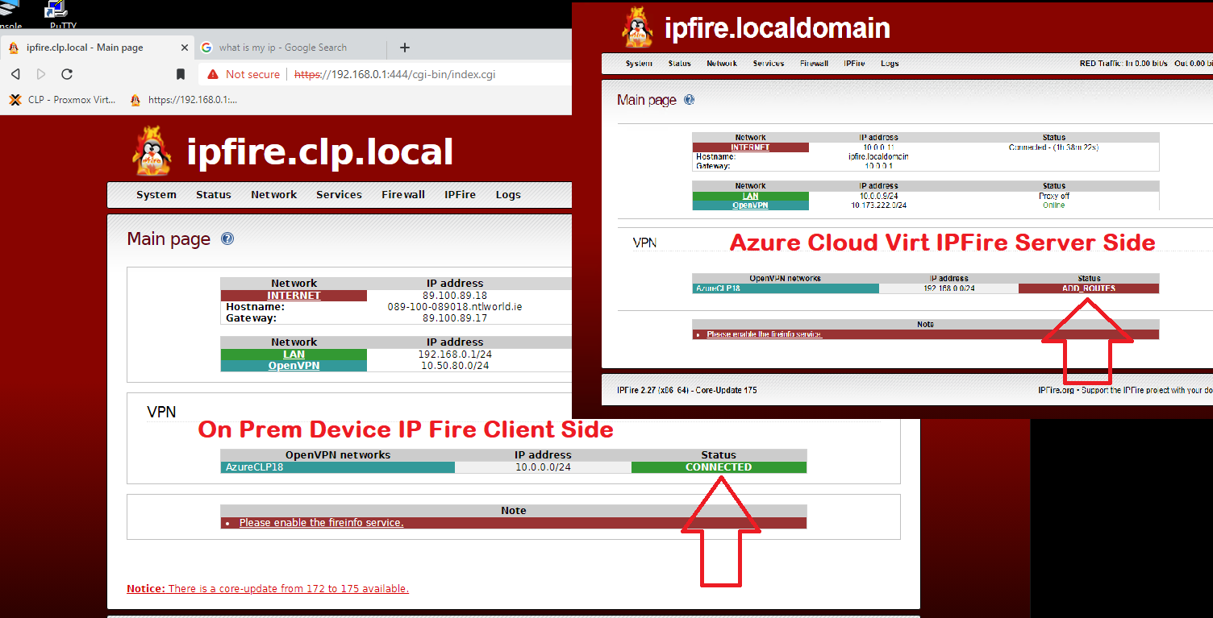Click the 10.0.0.9/24 LAN address on ipfire.localdomain
This screenshot has height=618, width=1213.
click(878, 196)
